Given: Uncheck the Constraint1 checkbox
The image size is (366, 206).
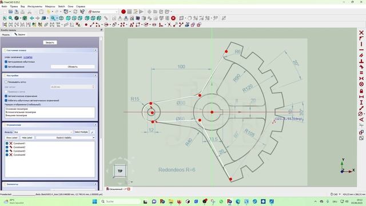Looking at the screenshot, I should click(x=7, y=144).
